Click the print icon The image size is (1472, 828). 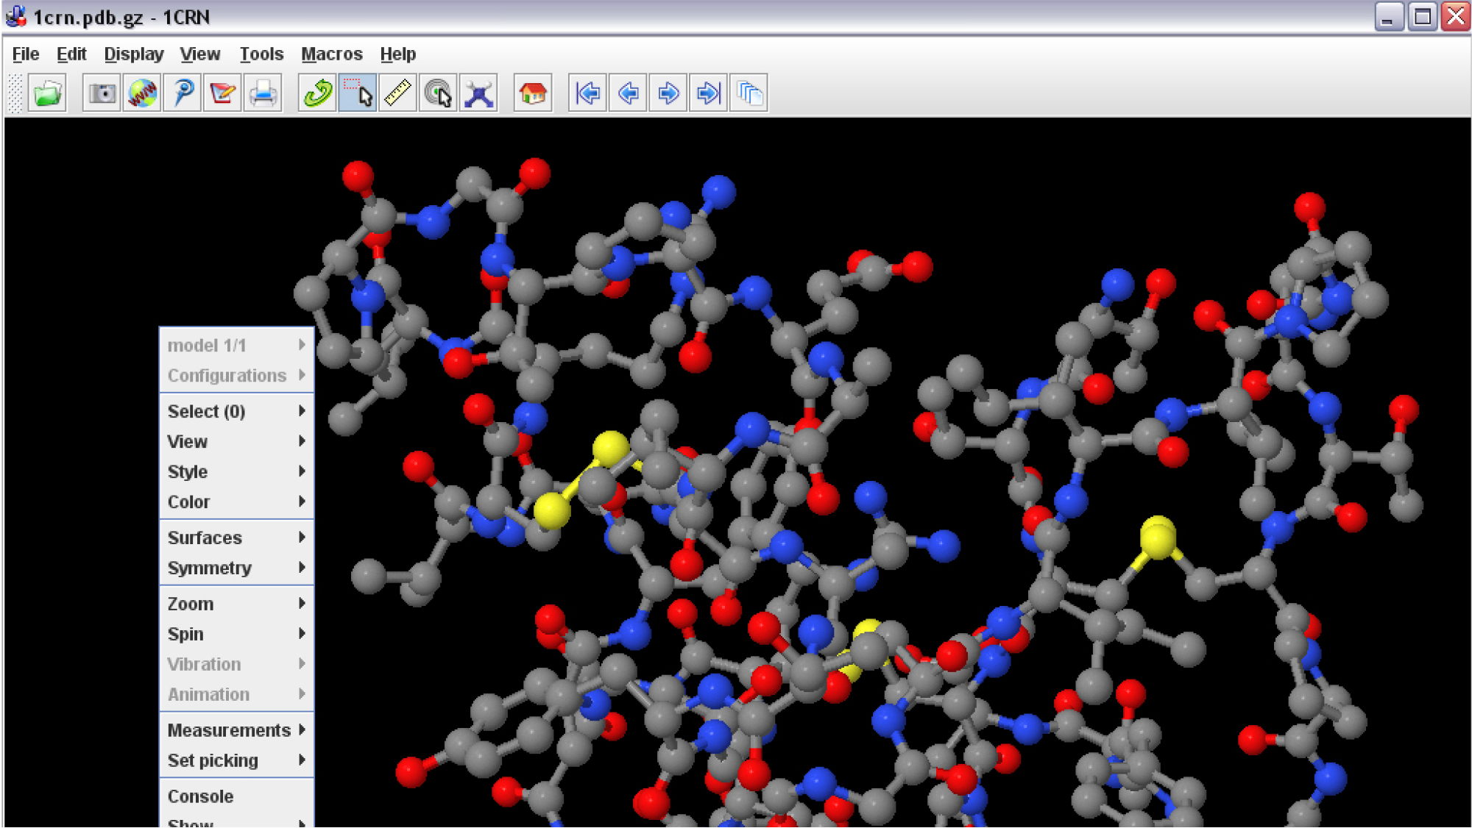click(263, 93)
